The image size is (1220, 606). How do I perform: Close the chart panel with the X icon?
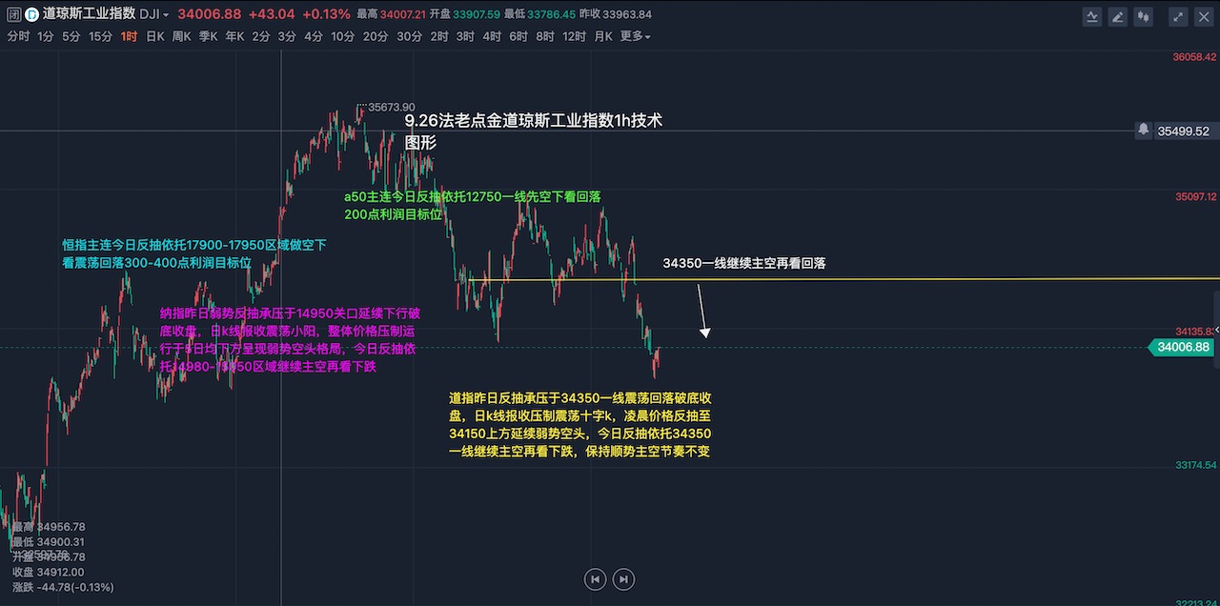1203,16
